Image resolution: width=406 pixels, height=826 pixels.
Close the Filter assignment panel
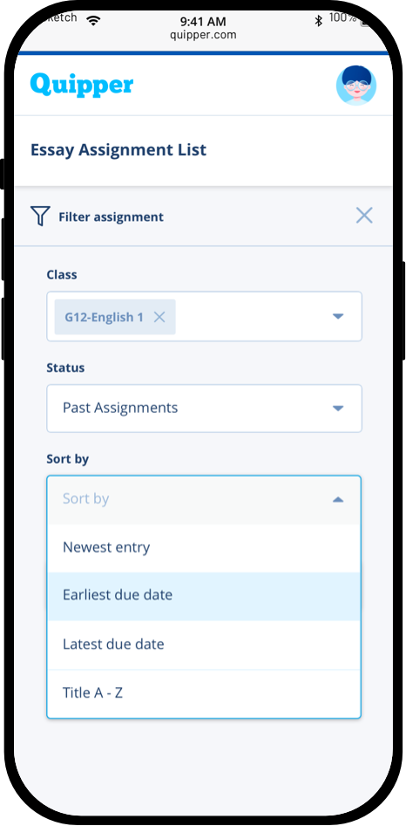point(364,215)
